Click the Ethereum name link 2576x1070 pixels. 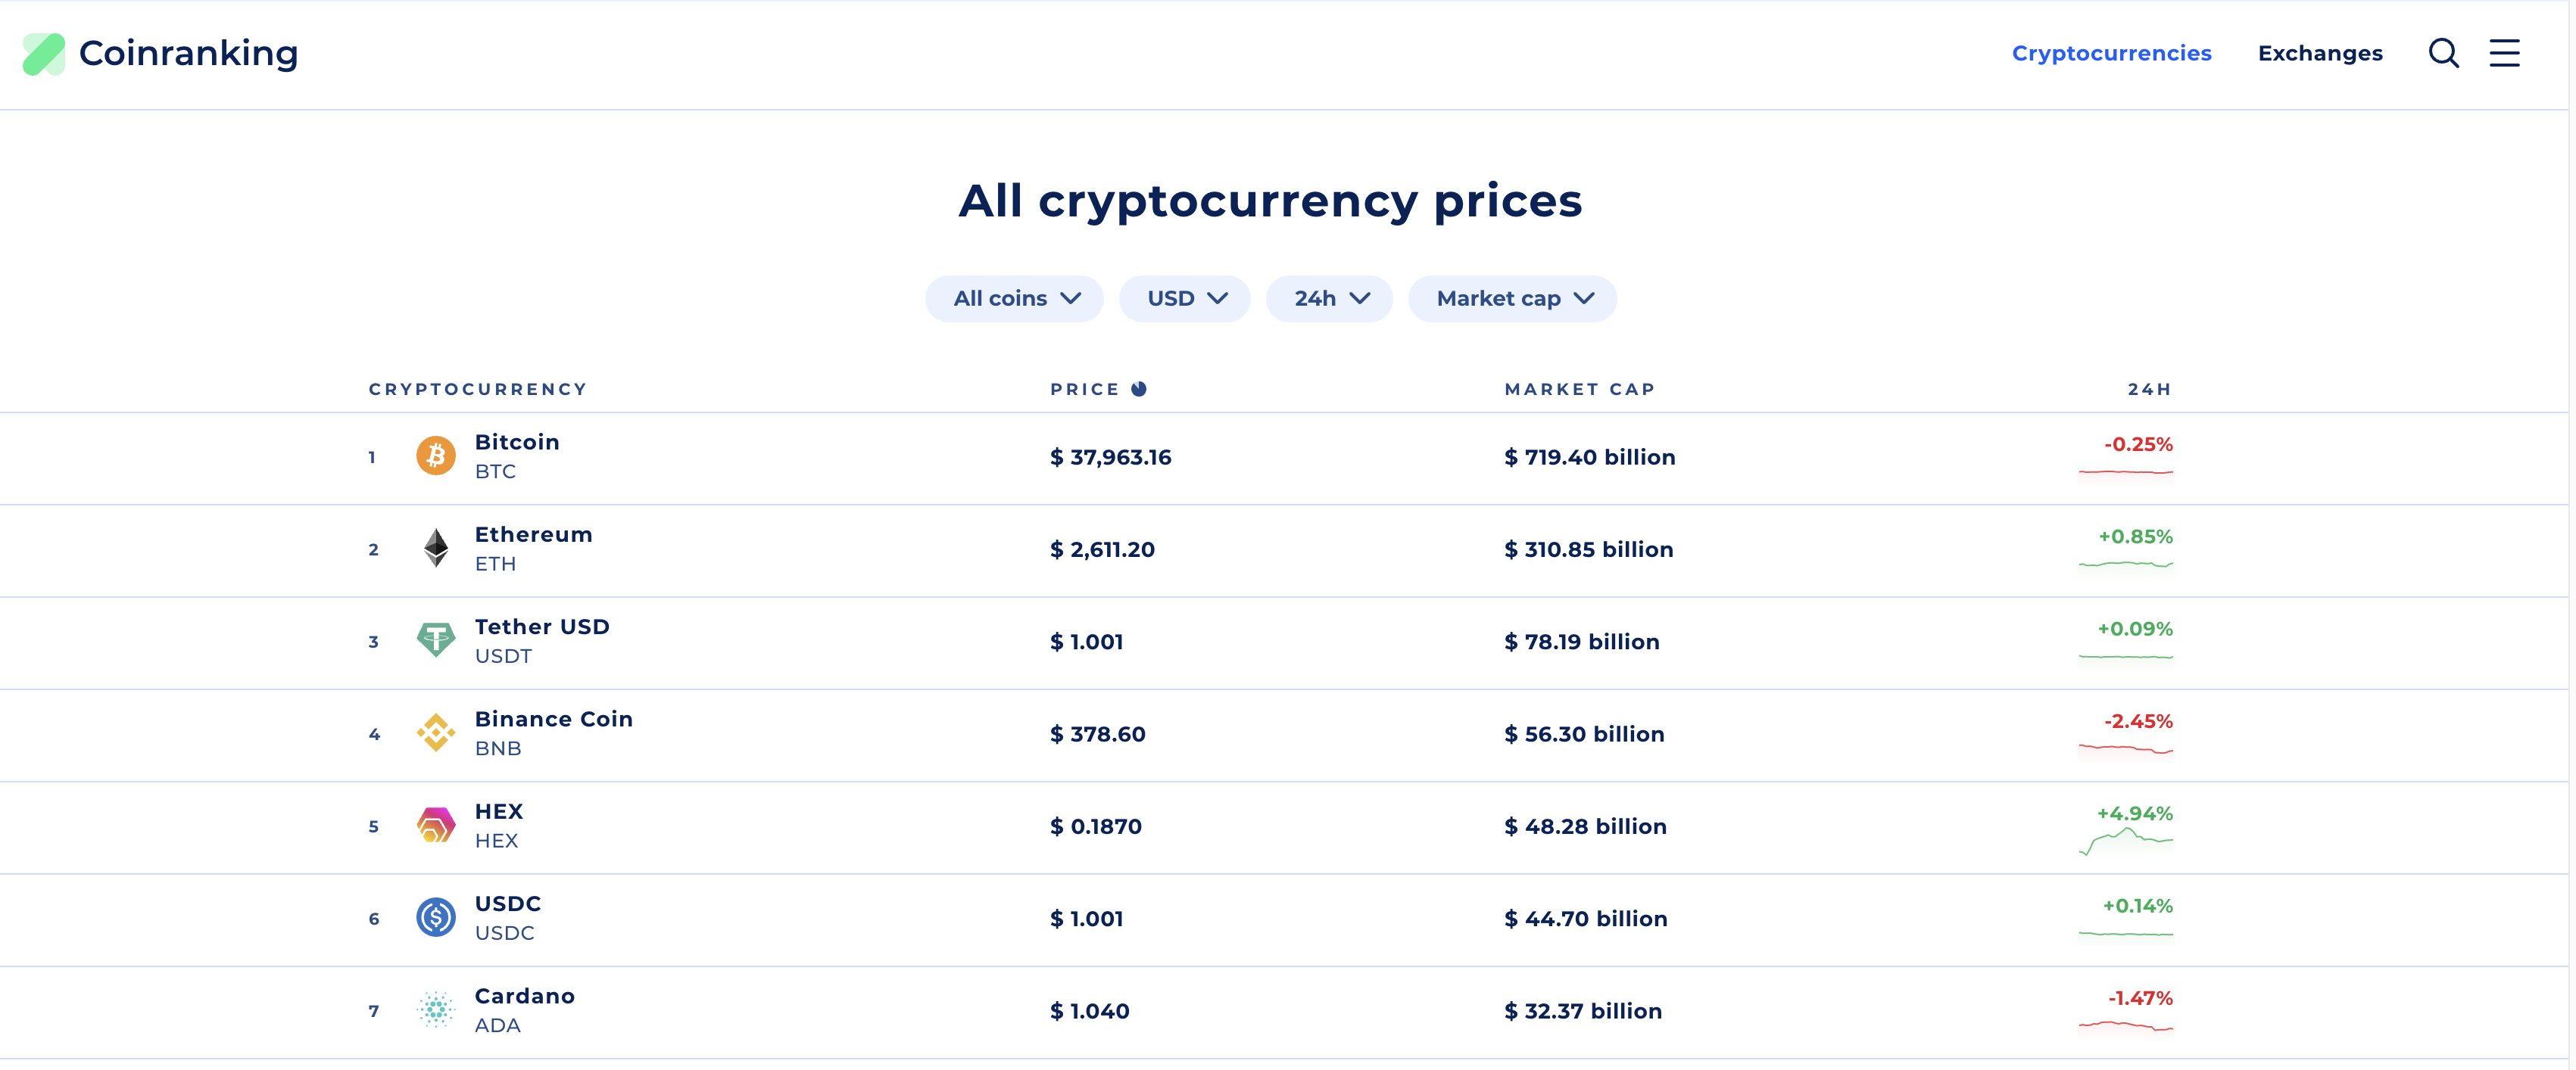coord(534,533)
